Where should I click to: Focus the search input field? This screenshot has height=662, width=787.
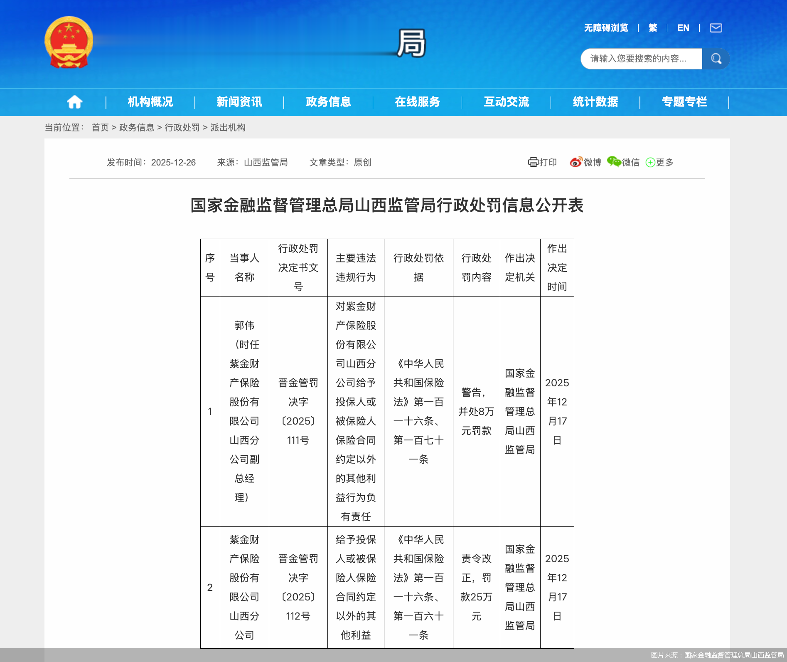642,59
